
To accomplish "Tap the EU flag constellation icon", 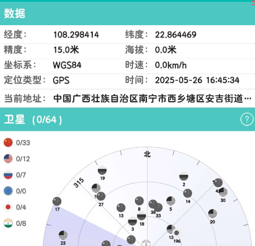I will click(8, 191).
